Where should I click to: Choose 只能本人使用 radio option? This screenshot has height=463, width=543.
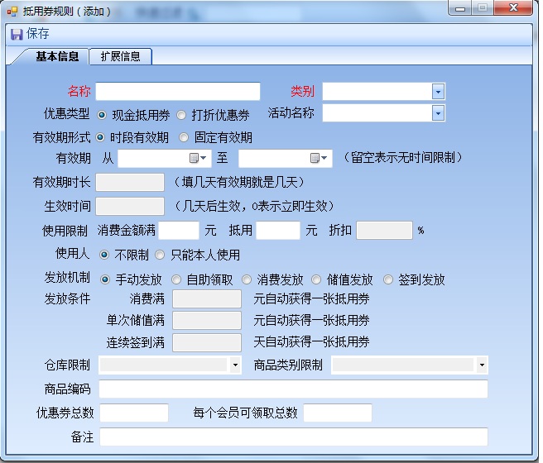tap(160, 255)
